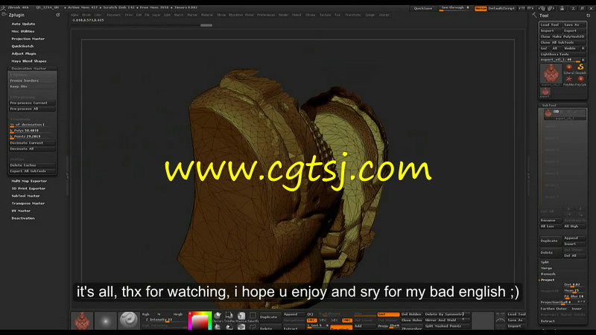Expand Deactivation section
The image size is (596, 335).
click(x=23, y=218)
